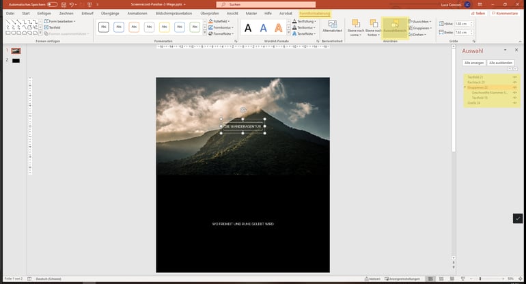Click Ebene nach vorne icon

pos(356,23)
